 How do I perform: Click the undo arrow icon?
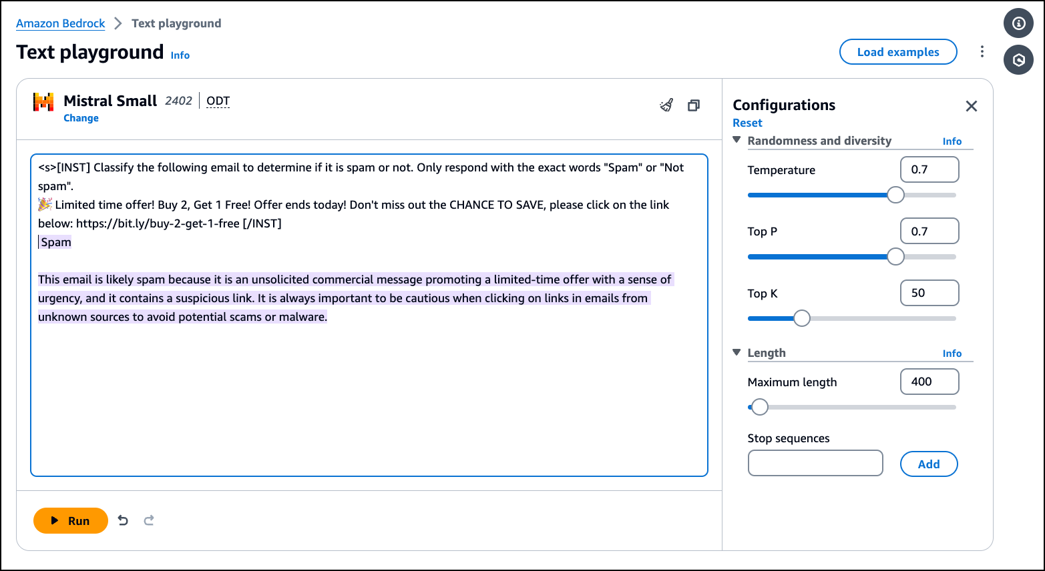(123, 520)
